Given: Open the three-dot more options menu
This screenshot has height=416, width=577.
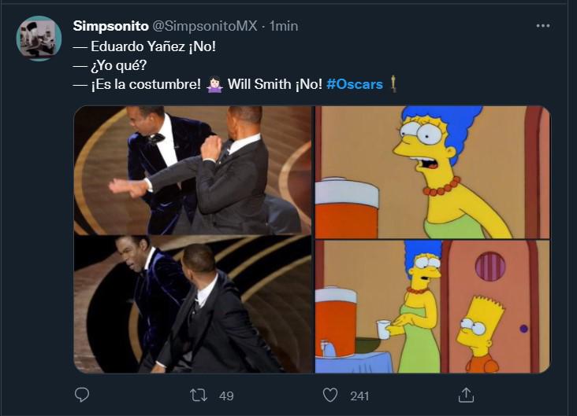Looking at the screenshot, I should (542, 26).
